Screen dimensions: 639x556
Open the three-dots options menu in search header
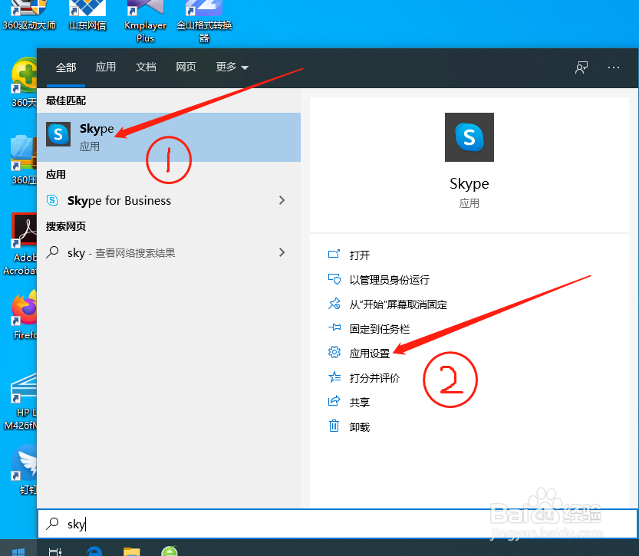tap(614, 67)
